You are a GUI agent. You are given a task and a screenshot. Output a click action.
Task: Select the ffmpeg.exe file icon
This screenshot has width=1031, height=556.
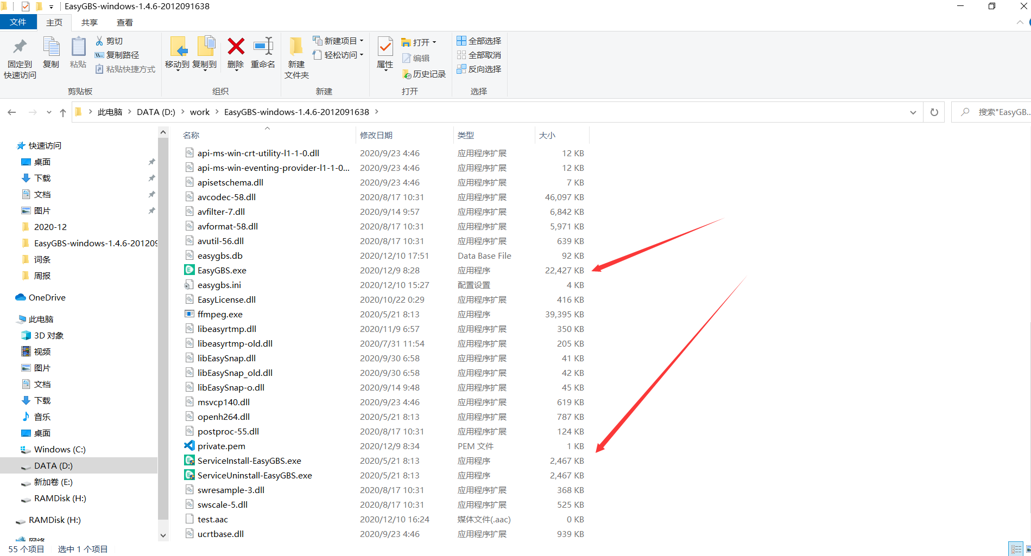tap(189, 314)
